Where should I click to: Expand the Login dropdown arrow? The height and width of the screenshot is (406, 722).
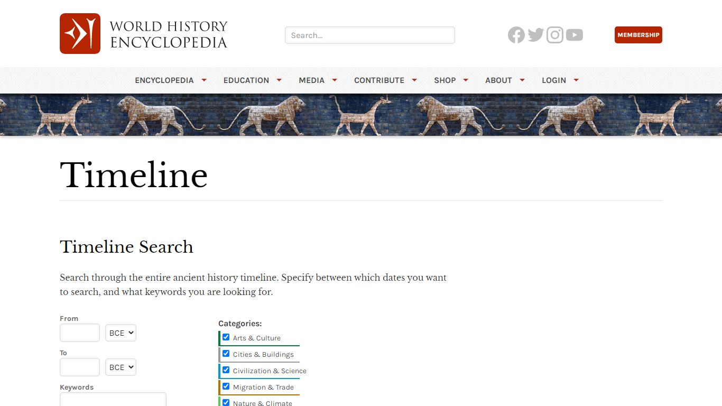click(576, 80)
